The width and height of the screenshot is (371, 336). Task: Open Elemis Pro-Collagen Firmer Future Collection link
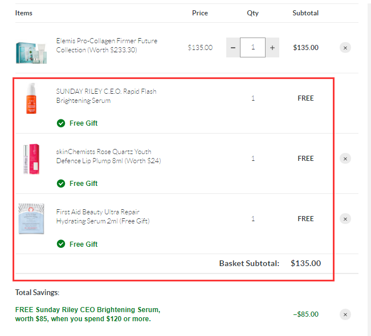click(107, 45)
